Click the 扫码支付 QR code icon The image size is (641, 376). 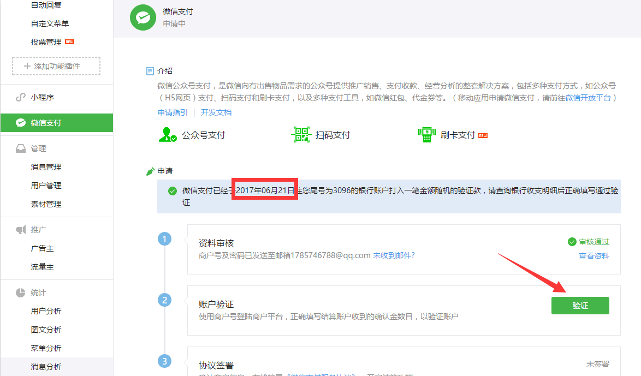[x=301, y=134]
